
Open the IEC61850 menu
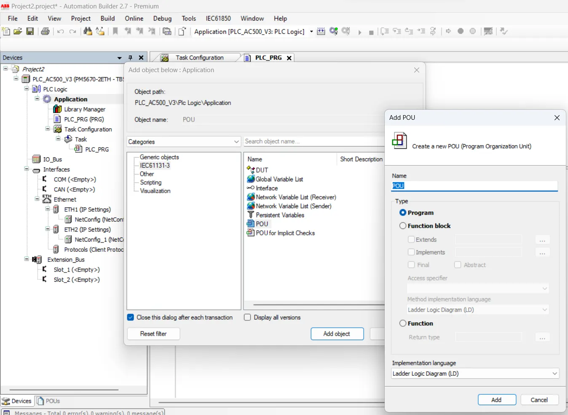coord(218,19)
